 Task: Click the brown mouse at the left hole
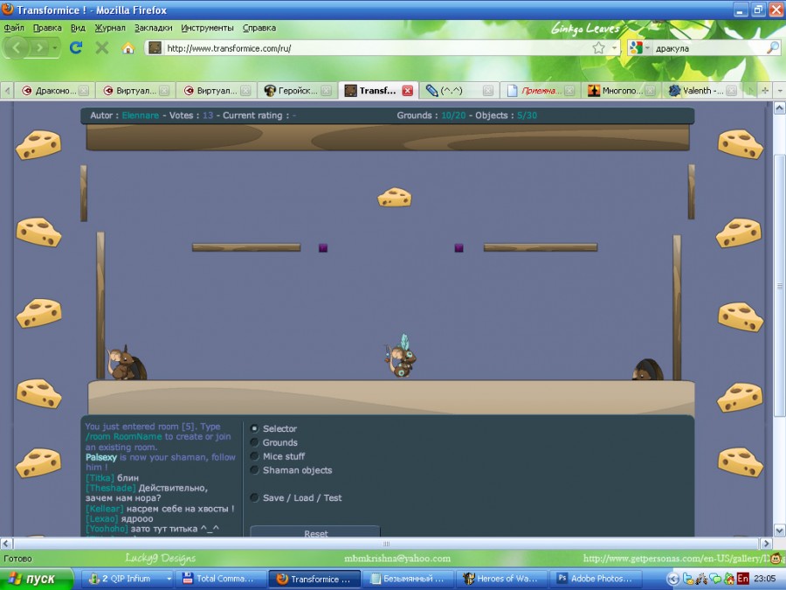point(121,362)
